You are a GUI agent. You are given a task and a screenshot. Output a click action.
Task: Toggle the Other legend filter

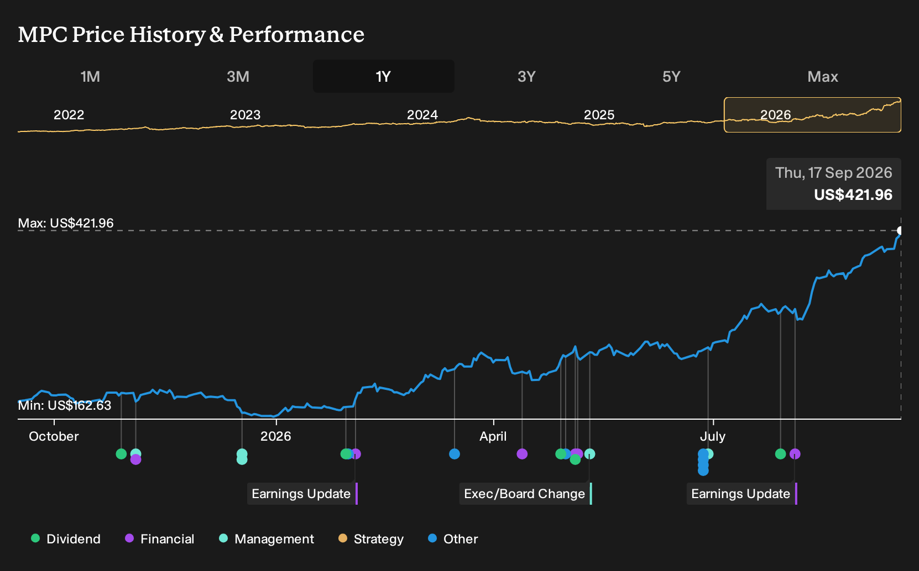click(x=453, y=539)
